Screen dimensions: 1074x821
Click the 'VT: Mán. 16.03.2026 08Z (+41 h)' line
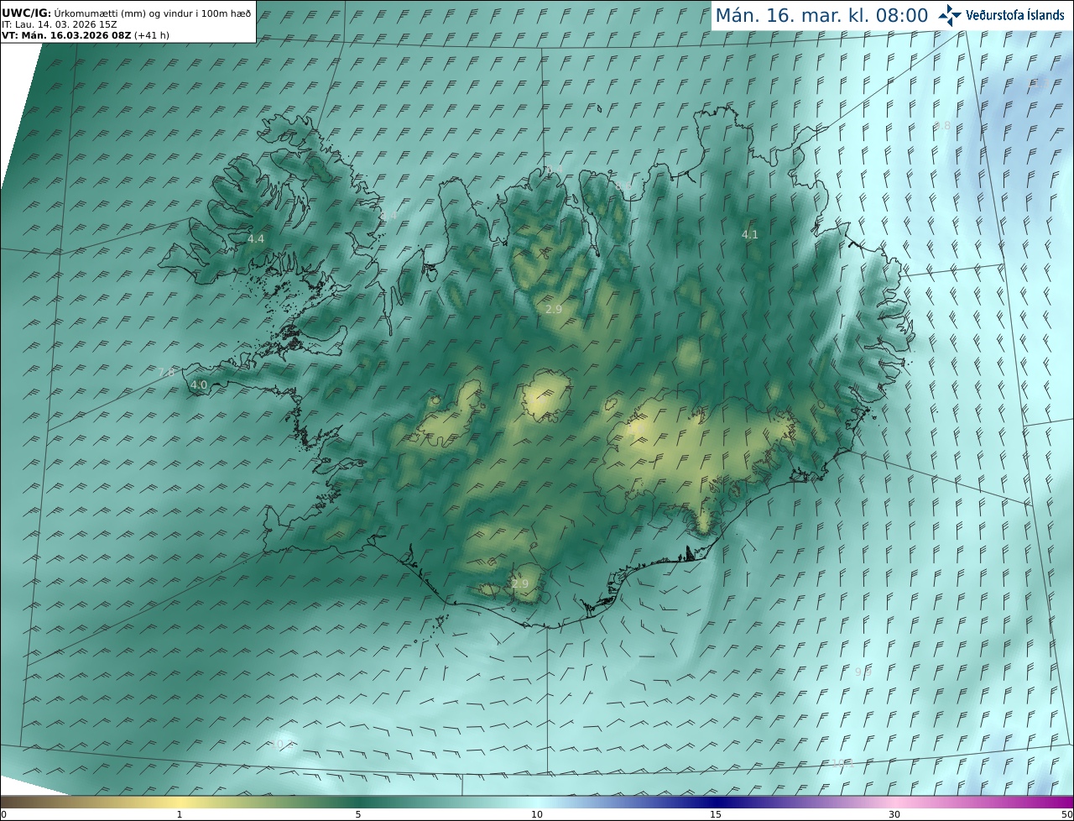pos(86,35)
